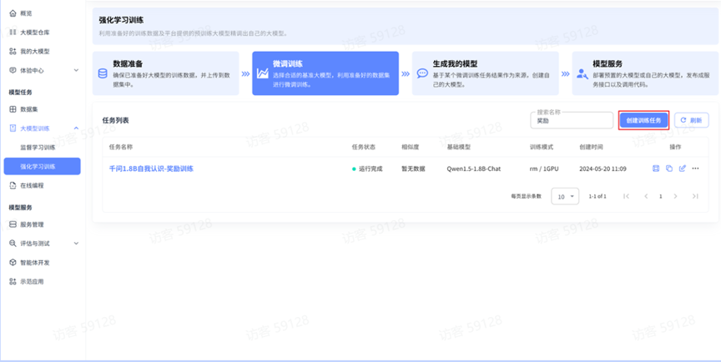Click the 创建时间 column header

pos(591,147)
